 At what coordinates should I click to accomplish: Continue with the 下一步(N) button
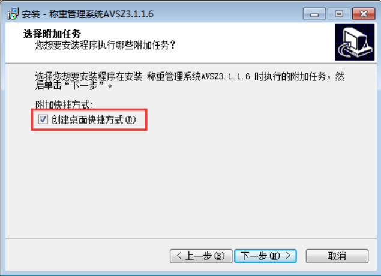coord(265,256)
